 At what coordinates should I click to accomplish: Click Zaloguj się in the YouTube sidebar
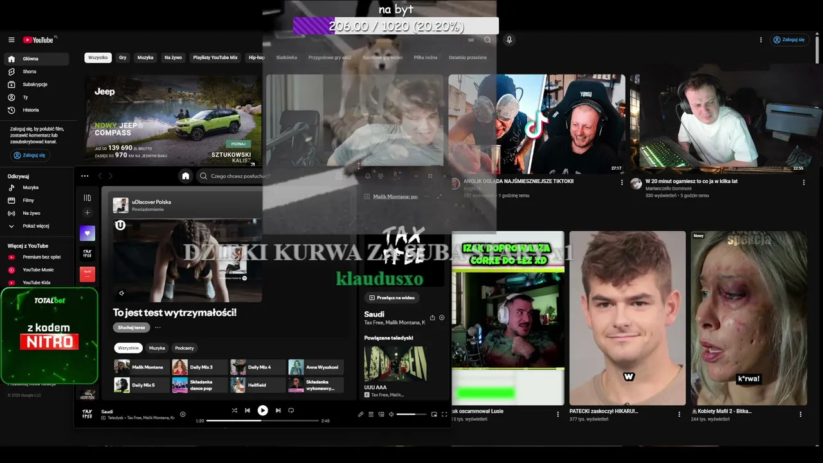tap(30, 155)
